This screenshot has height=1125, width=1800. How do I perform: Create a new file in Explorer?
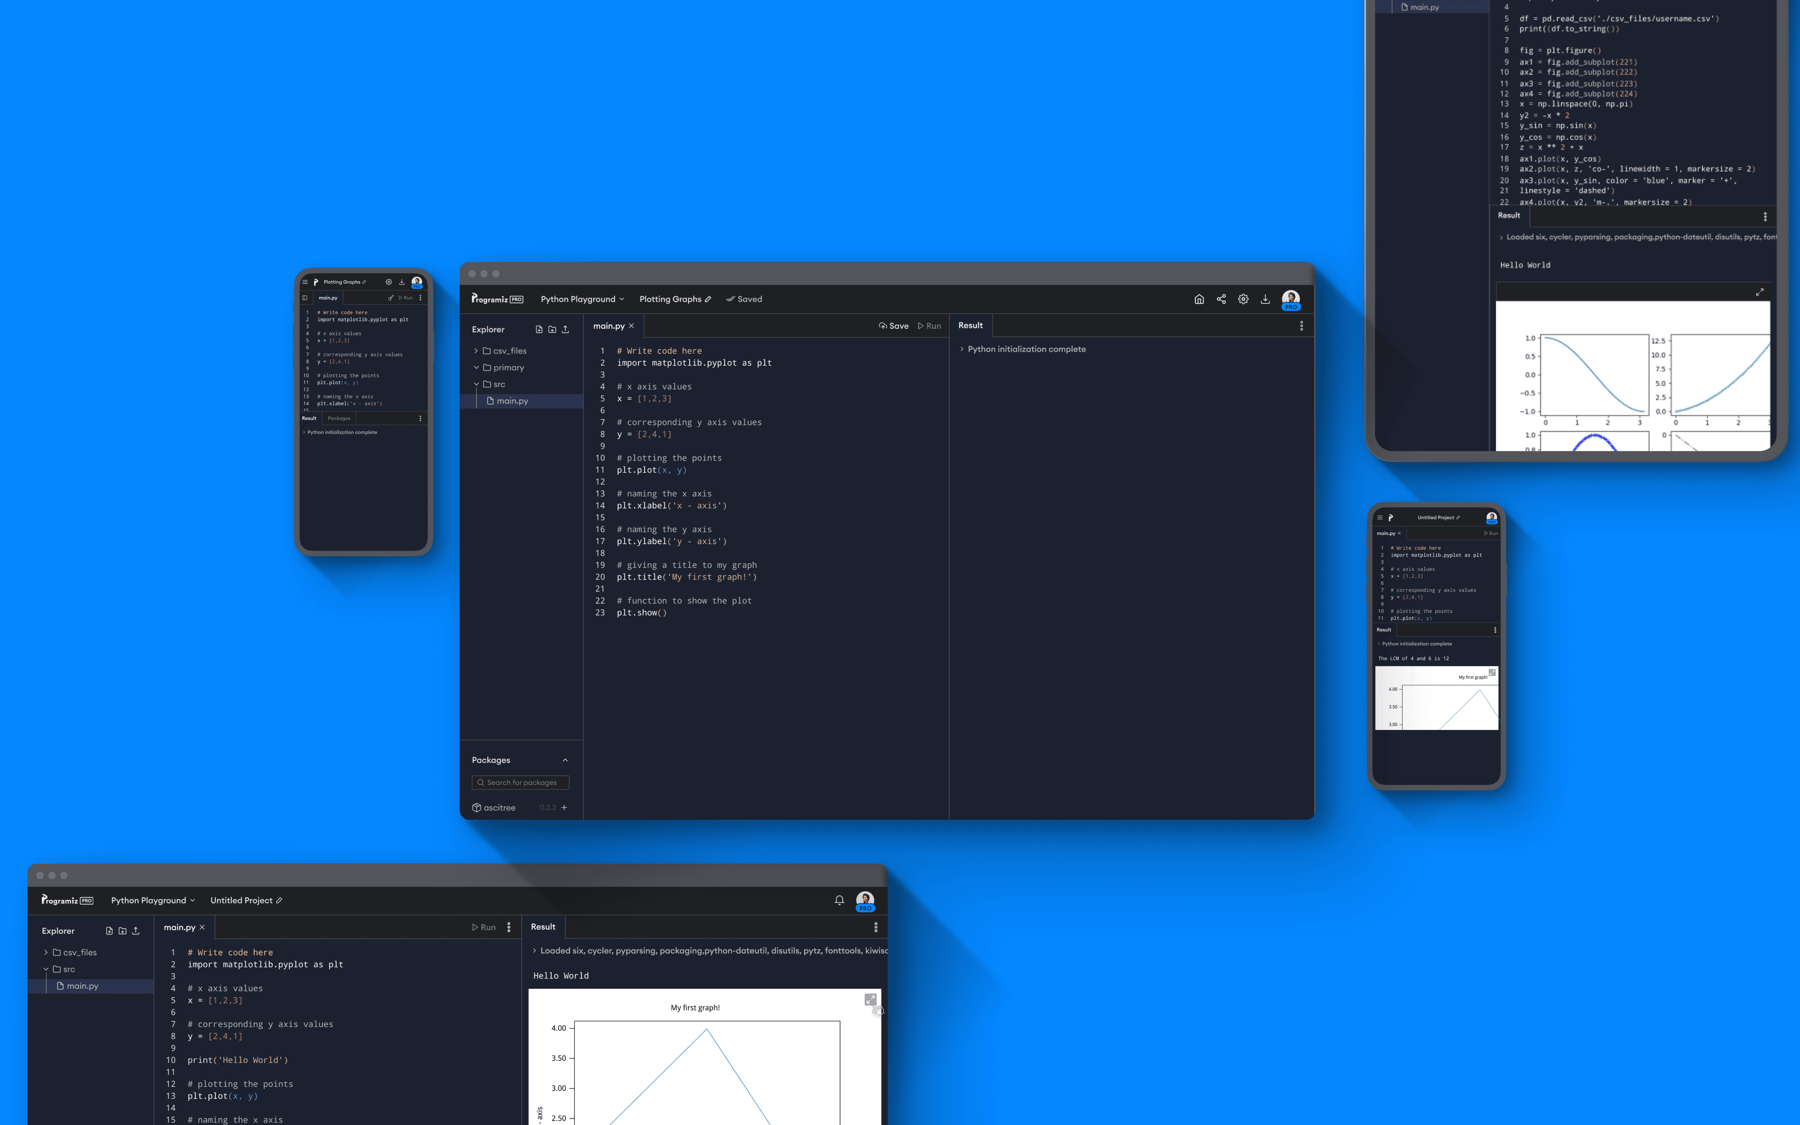(538, 329)
